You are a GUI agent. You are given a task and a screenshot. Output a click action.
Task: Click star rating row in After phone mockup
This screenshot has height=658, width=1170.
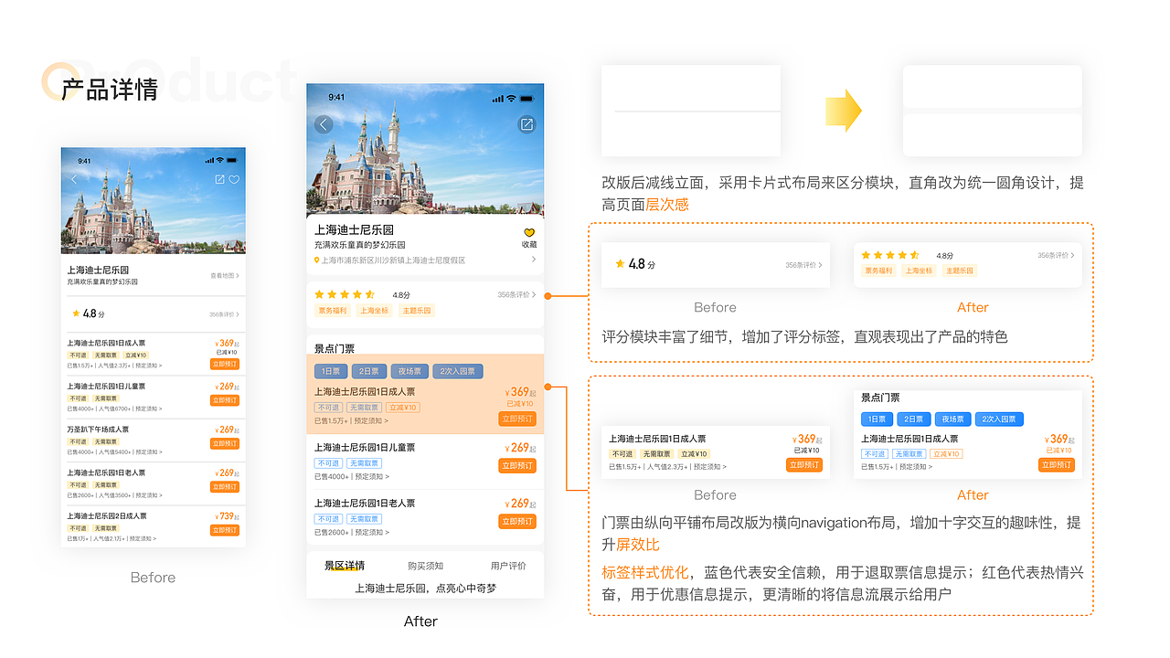tap(345, 294)
